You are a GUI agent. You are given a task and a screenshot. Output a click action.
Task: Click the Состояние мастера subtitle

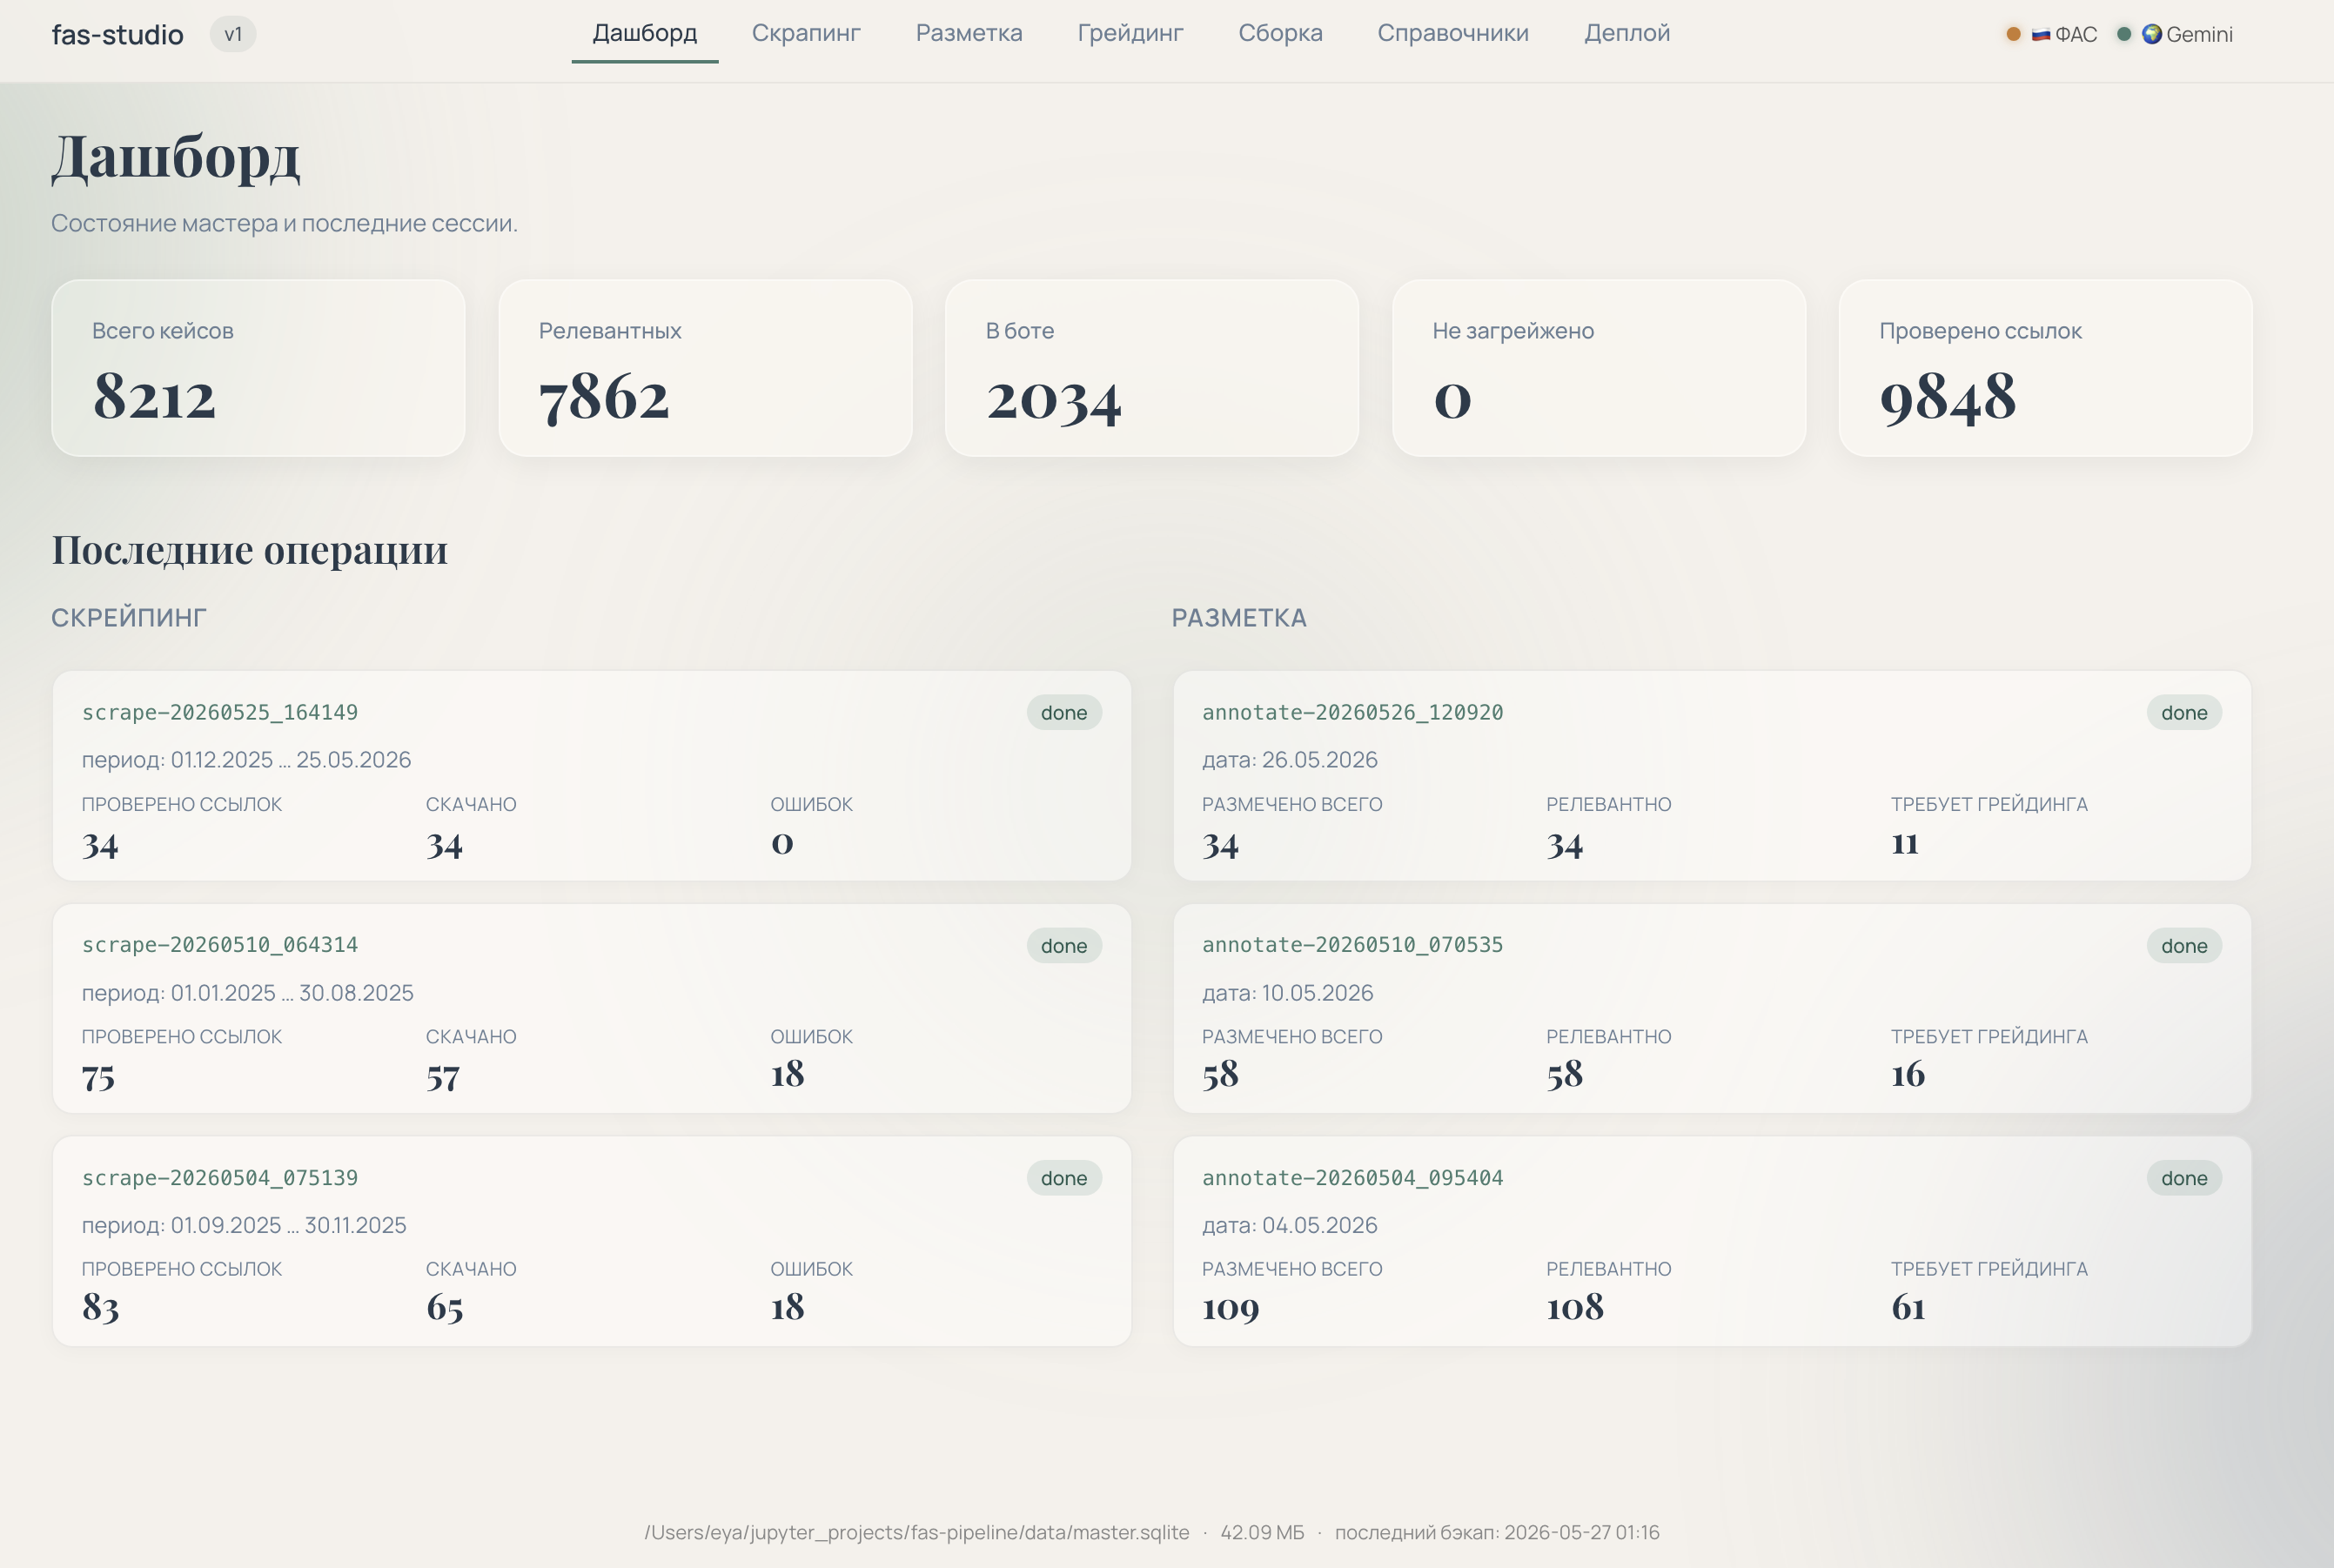[284, 223]
